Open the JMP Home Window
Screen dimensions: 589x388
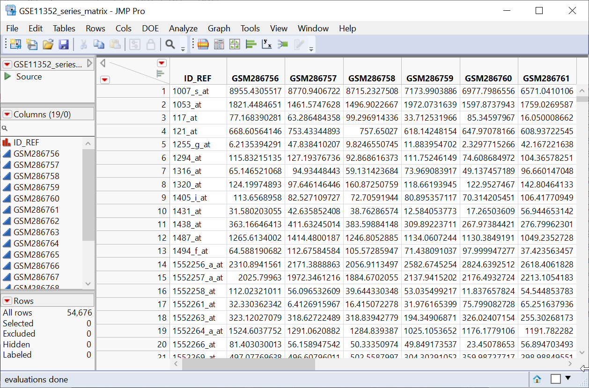coord(537,379)
